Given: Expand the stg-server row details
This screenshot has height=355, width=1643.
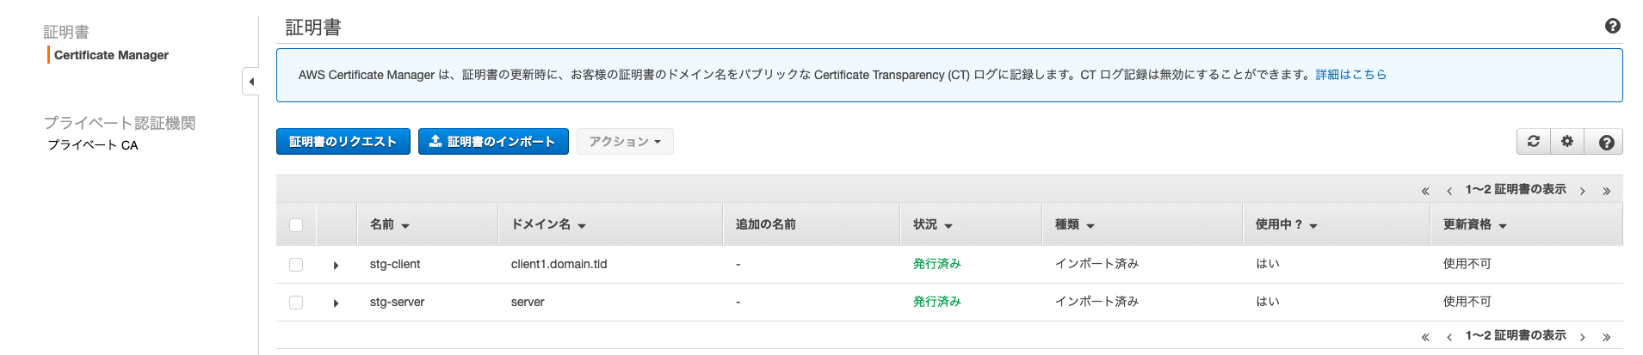Looking at the screenshot, I should tap(336, 303).
